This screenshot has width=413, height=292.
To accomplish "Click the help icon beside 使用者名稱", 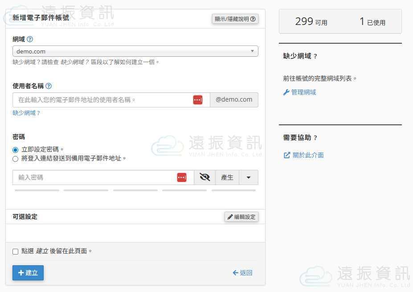I will tap(49, 86).
